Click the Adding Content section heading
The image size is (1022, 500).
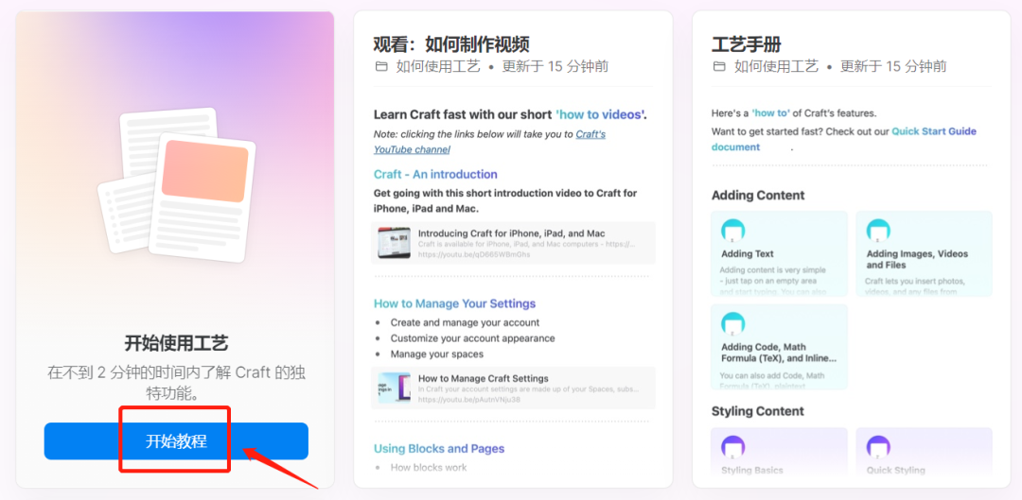(758, 196)
